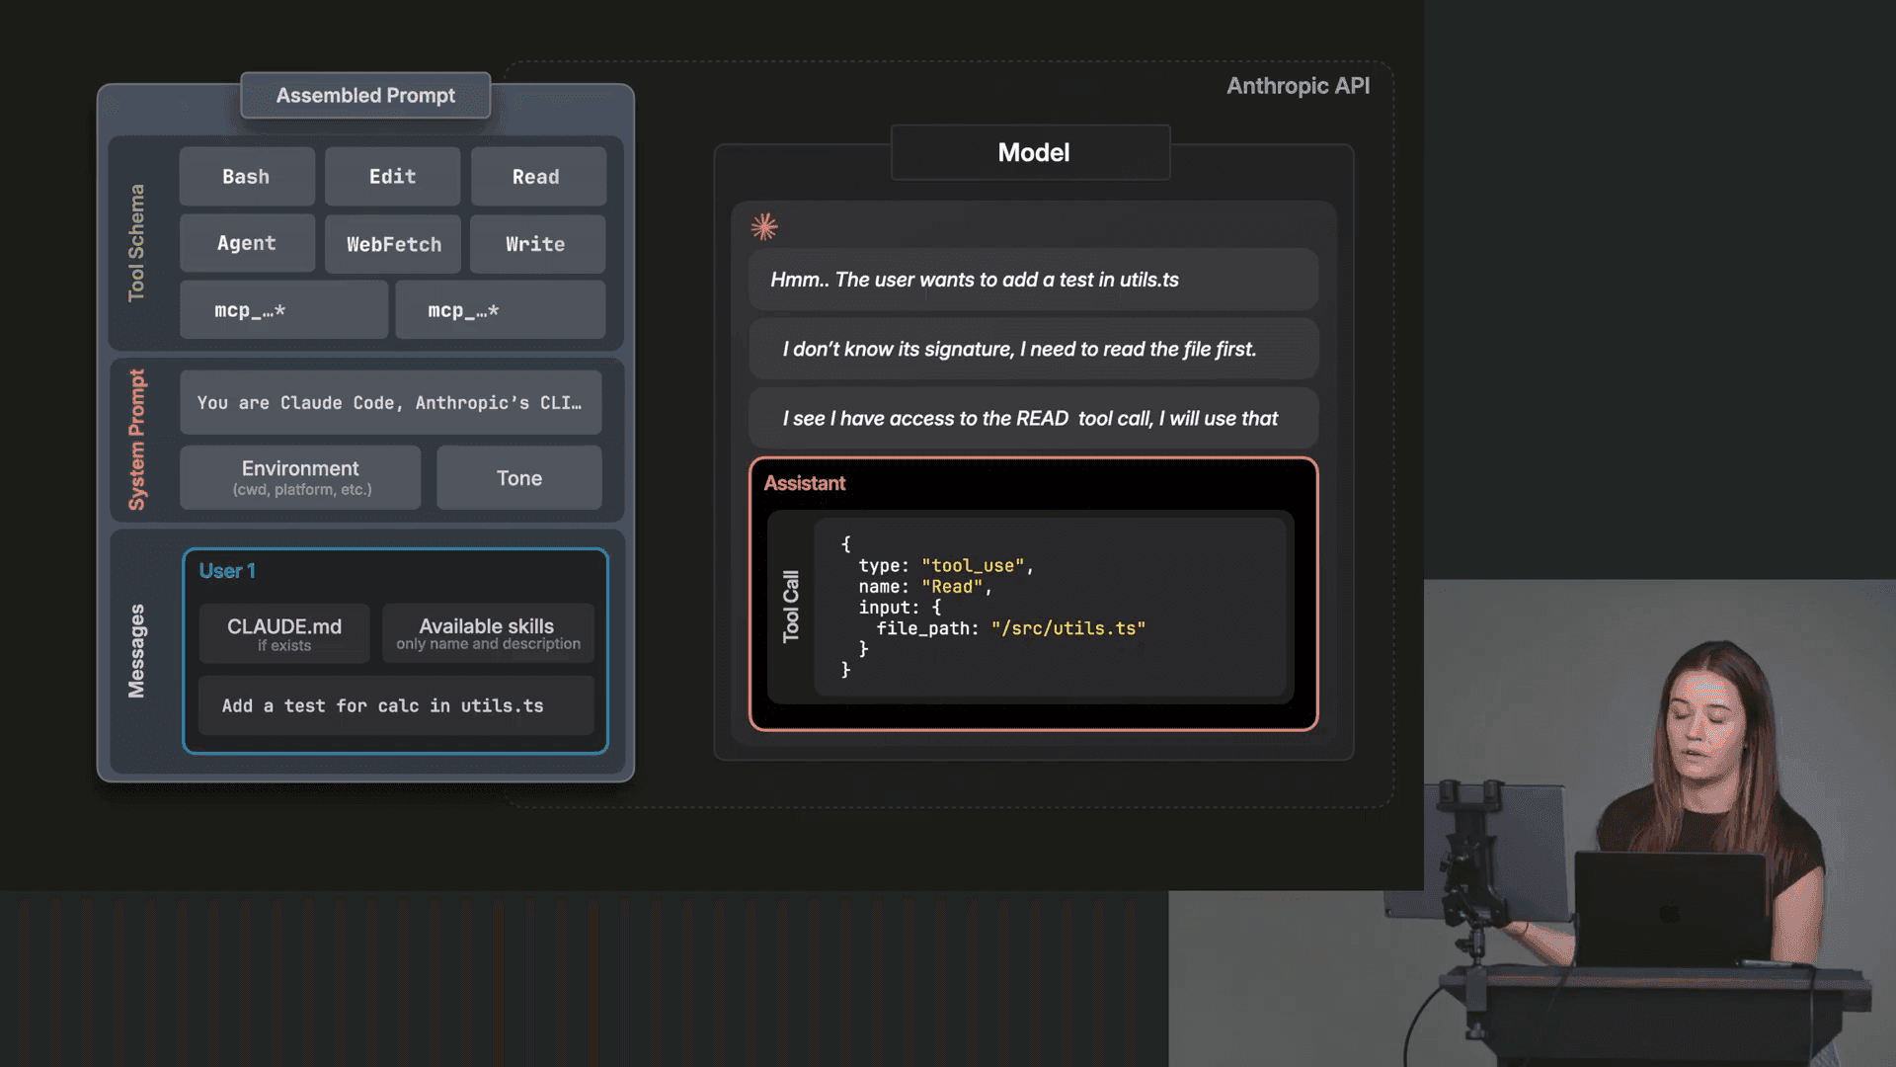The image size is (1896, 1067).
Task: Click the Available skills box
Action: 488,633
